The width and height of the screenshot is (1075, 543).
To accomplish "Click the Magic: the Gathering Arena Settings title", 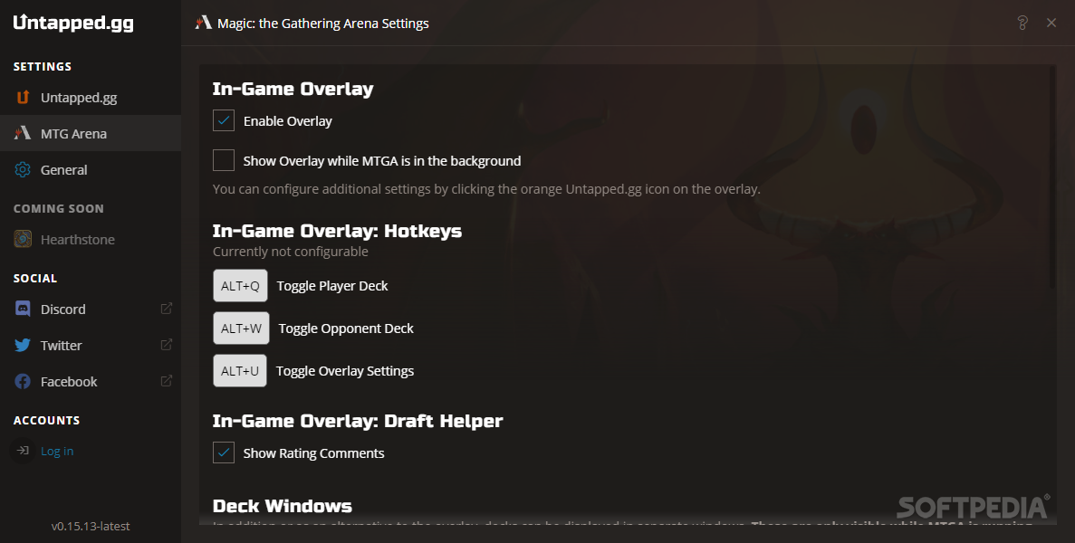I will [x=323, y=24].
